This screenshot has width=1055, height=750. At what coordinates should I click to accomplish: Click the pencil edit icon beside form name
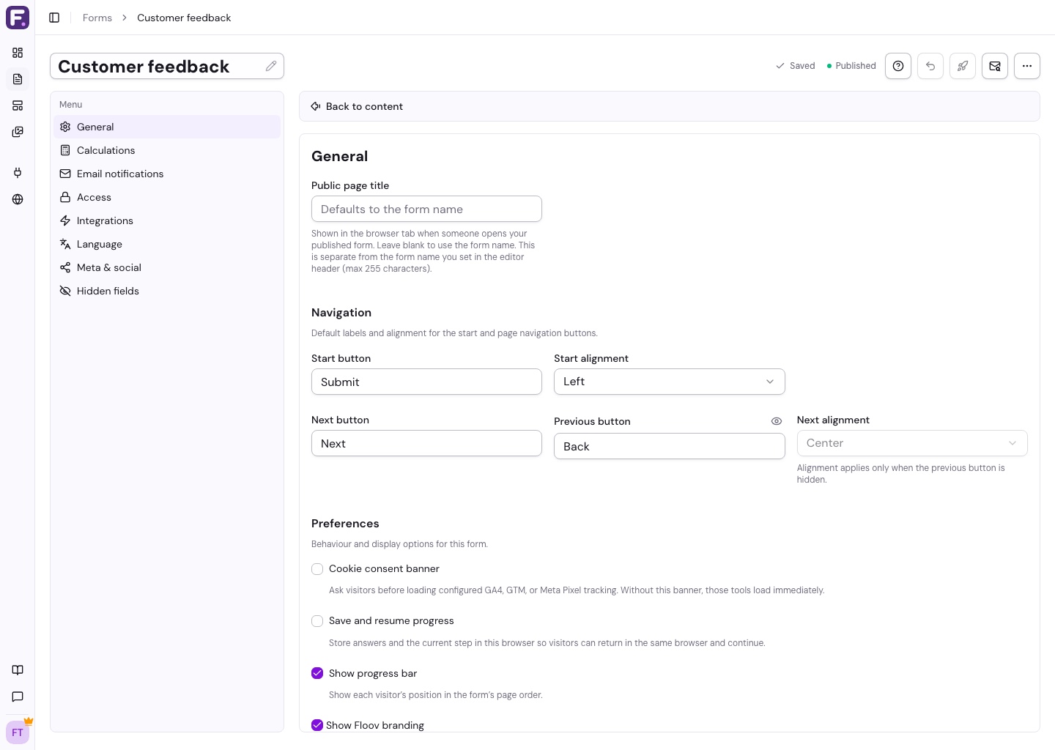[x=271, y=66]
